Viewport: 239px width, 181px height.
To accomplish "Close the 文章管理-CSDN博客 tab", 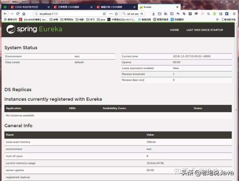I will click(x=92, y=7).
